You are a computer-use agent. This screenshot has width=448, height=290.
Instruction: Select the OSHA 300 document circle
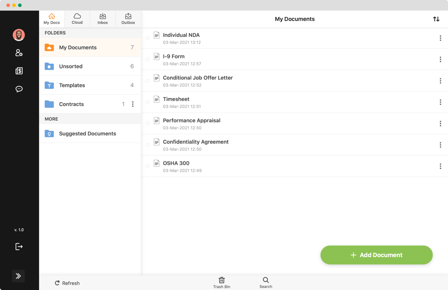point(147,166)
